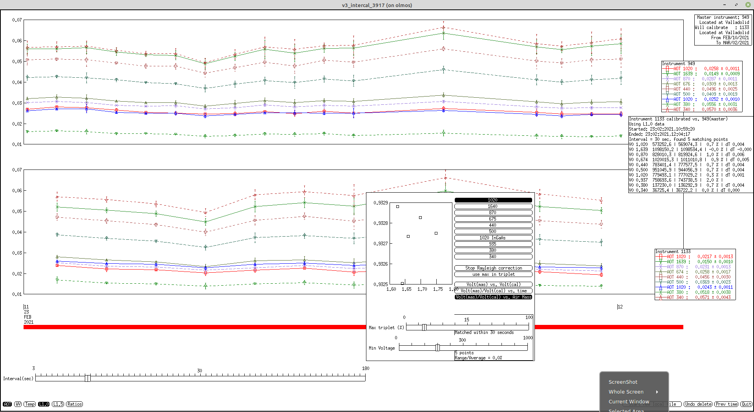Viewport: 754px width, 412px height.
Task: Select L1.5 data level
Action: [58, 404]
